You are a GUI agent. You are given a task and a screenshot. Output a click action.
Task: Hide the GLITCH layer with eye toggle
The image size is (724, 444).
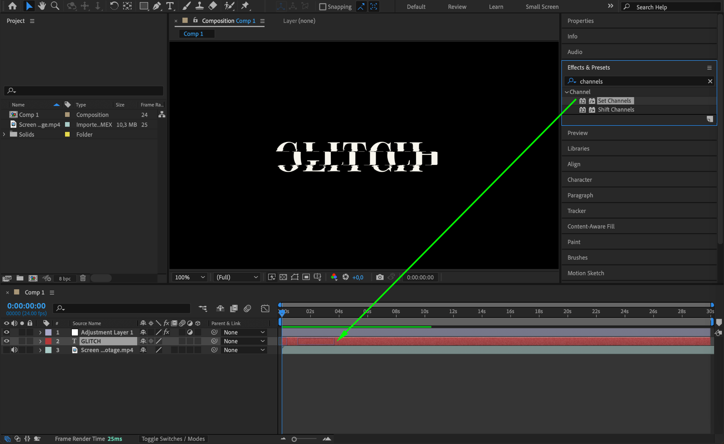tap(6, 341)
